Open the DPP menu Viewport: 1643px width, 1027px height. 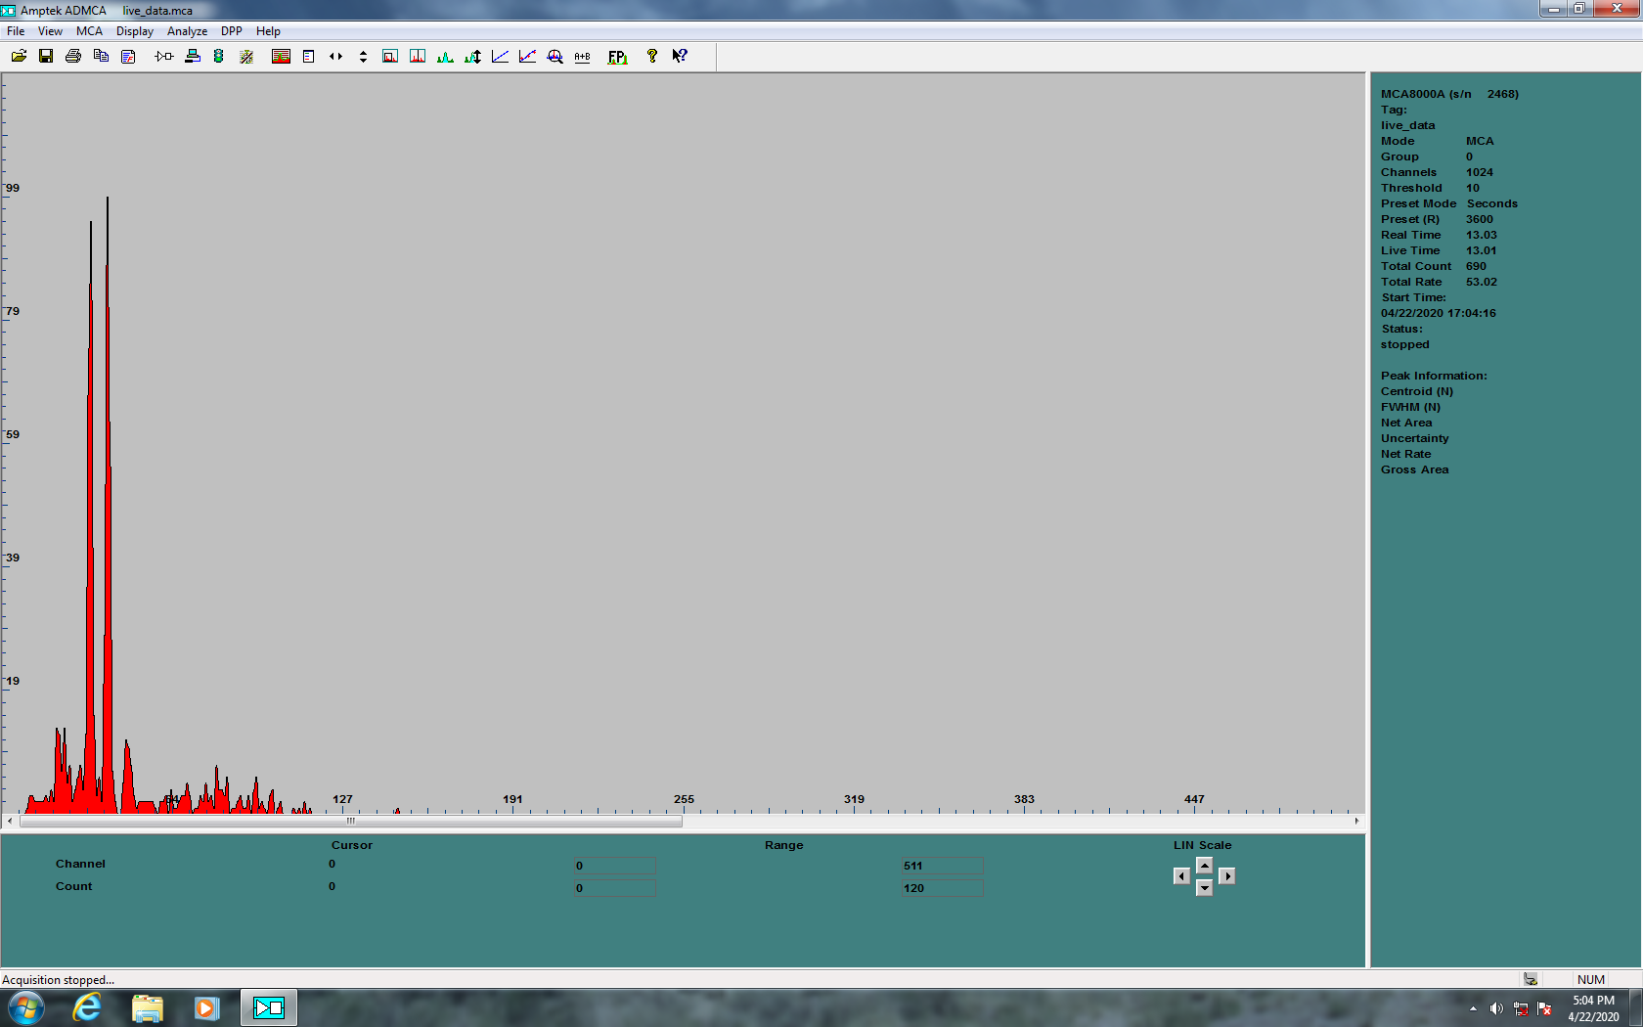pyautogui.click(x=231, y=31)
